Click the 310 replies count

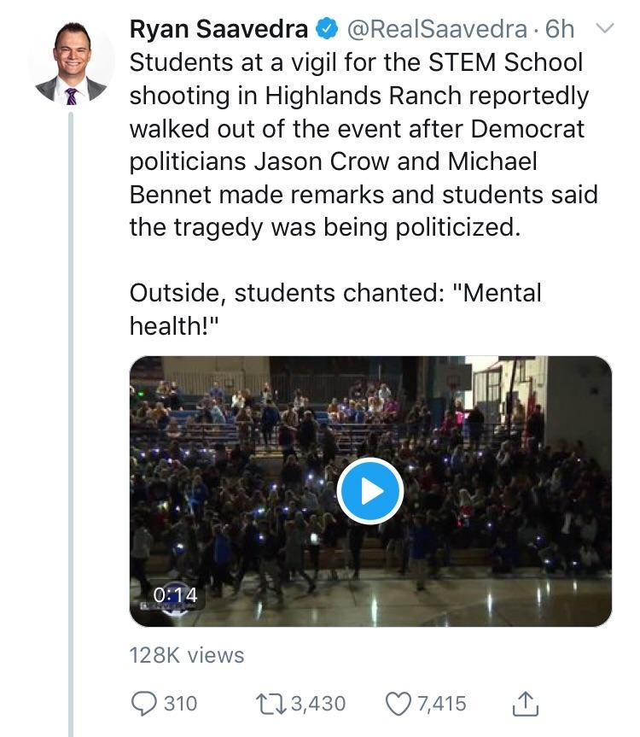(x=180, y=704)
